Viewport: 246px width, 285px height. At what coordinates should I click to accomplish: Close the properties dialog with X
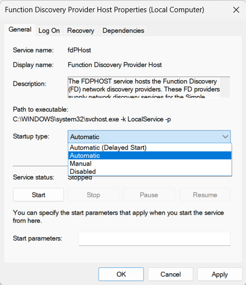pos(236,10)
